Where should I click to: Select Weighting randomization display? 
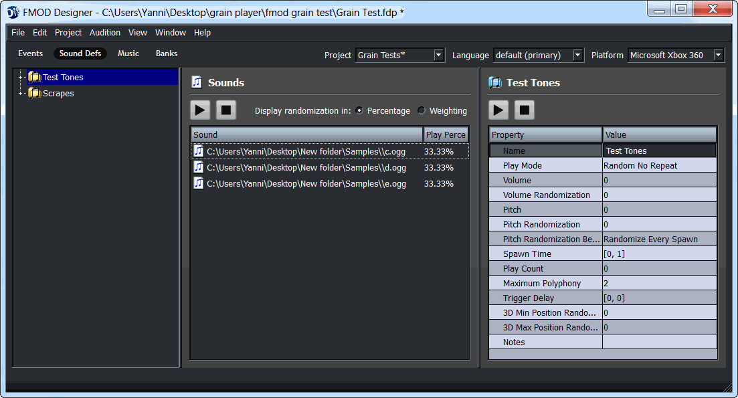coord(422,110)
